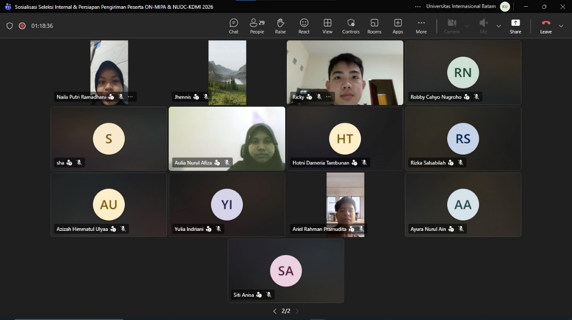Open the Apps panel
Viewport: 572px width, 320px height.
[398, 26]
